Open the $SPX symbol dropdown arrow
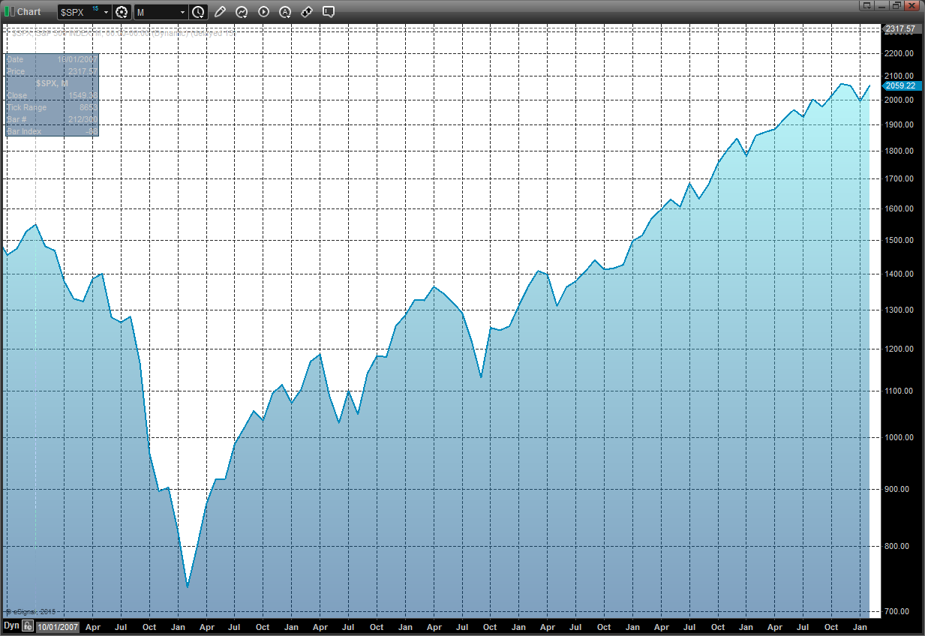The height and width of the screenshot is (636, 925). tap(106, 12)
